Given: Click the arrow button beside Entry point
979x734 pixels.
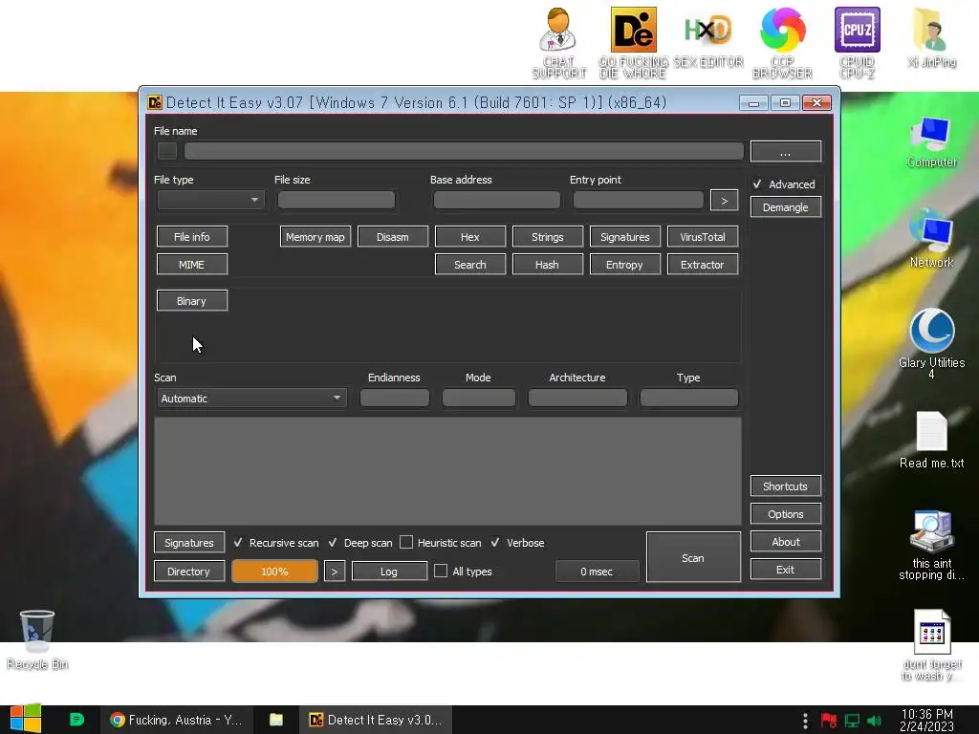Looking at the screenshot, I should click(725, 201).
